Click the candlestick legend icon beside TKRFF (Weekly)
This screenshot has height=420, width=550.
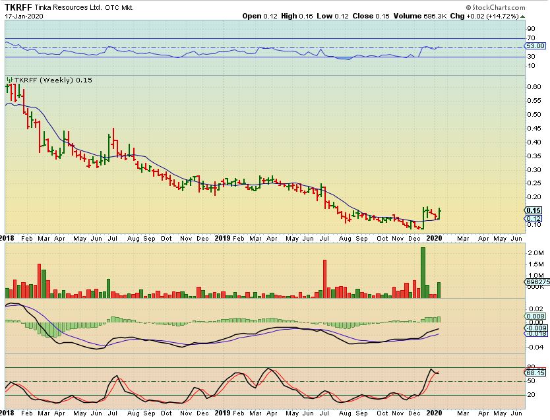9,80
